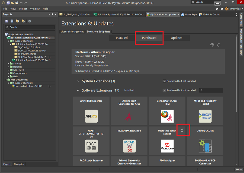Open Projects panel gear settings

30,21
